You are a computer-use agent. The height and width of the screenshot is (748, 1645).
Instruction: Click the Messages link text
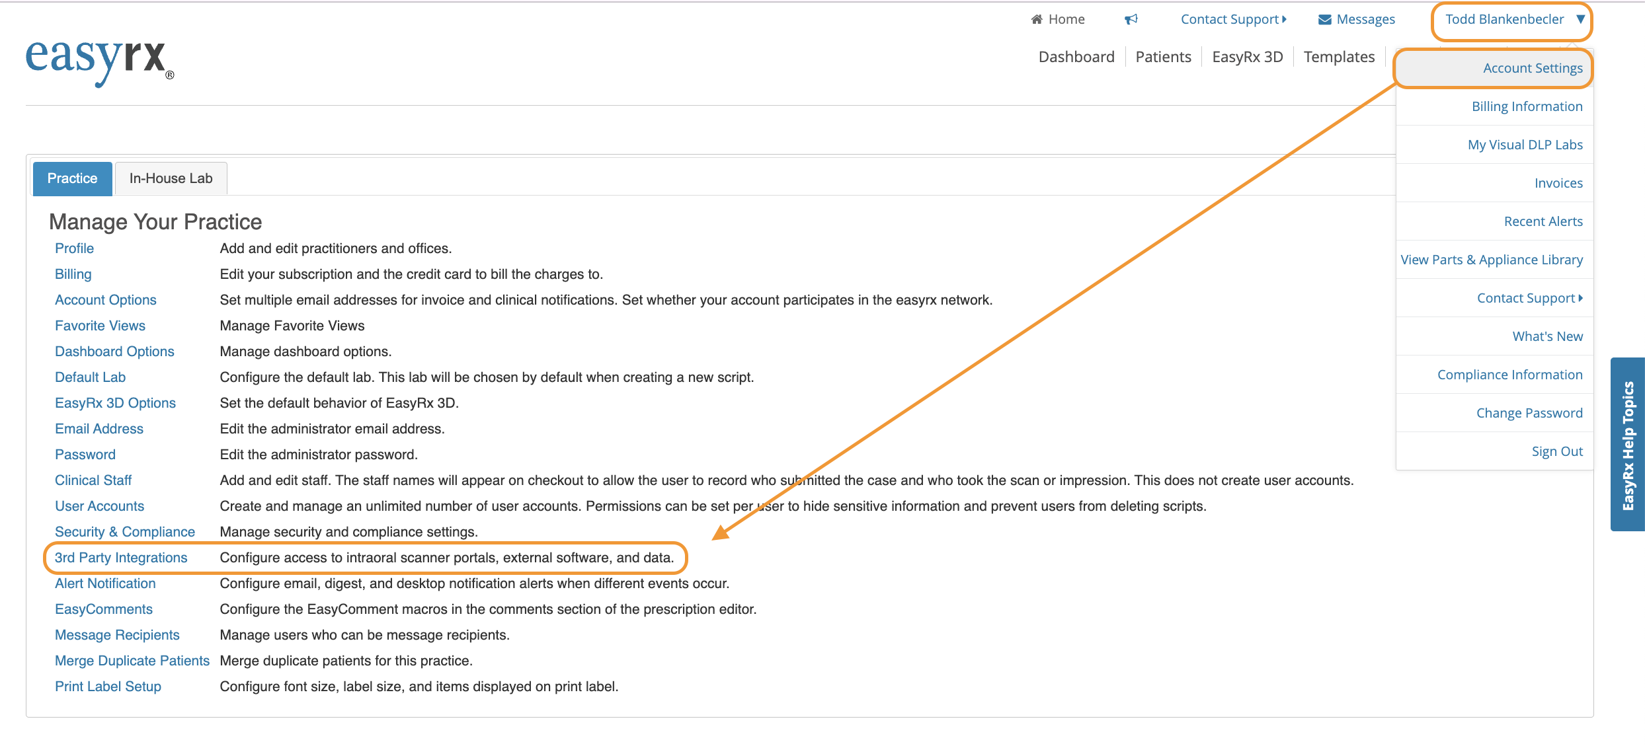tap(1365, 19)
